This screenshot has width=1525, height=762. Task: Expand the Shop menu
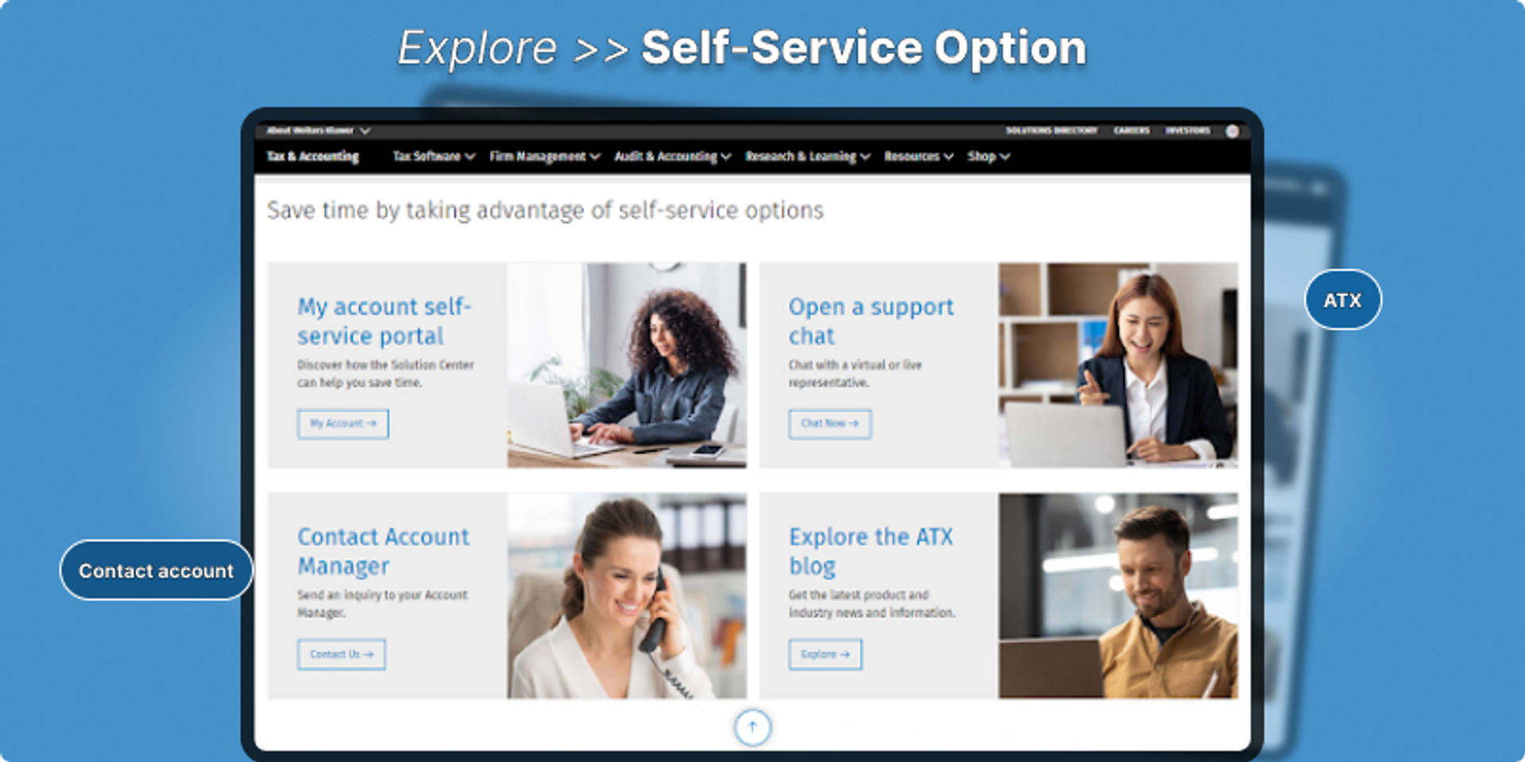[x=989, y=156]
